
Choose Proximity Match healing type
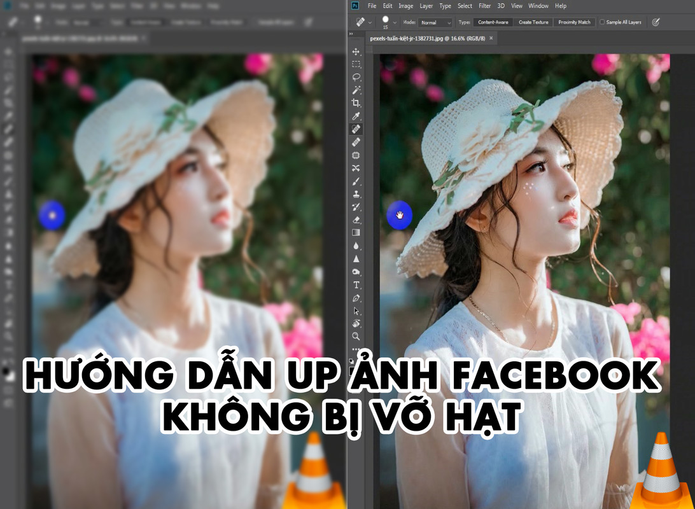click(574, 22)
